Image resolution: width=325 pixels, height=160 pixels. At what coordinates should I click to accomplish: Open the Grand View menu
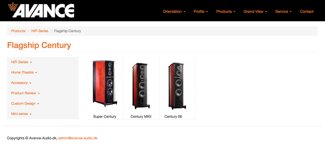click(255, 12)
